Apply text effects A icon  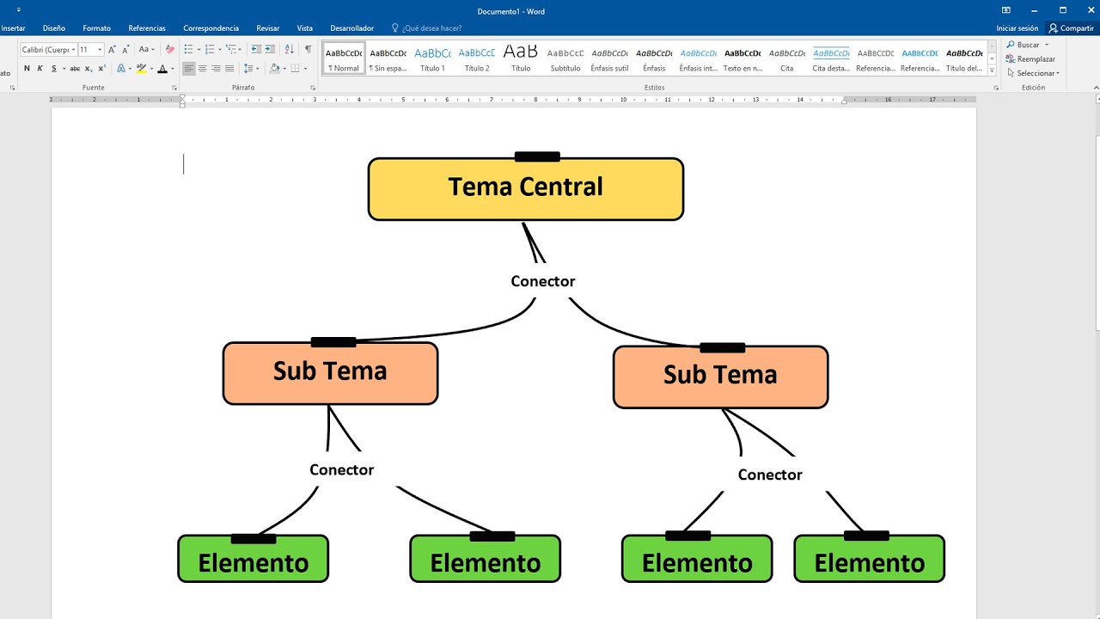point(121,69)
